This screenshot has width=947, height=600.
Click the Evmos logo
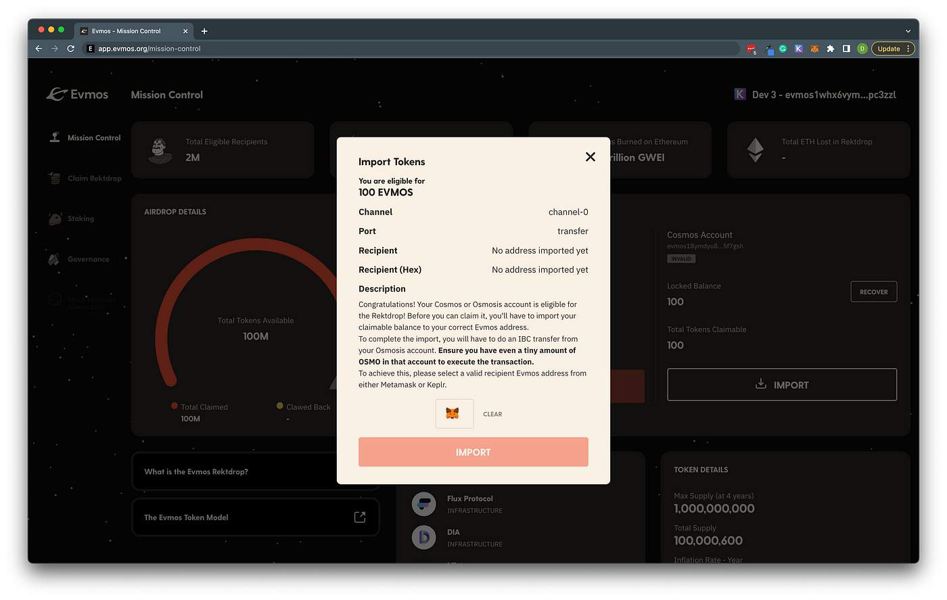[77, 95]
